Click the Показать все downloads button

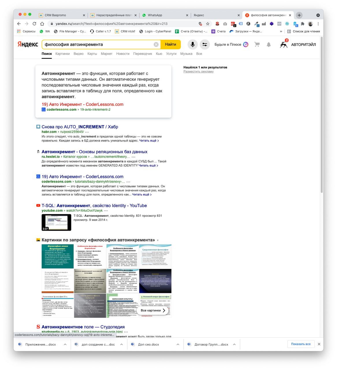click(x=301, y=344)
